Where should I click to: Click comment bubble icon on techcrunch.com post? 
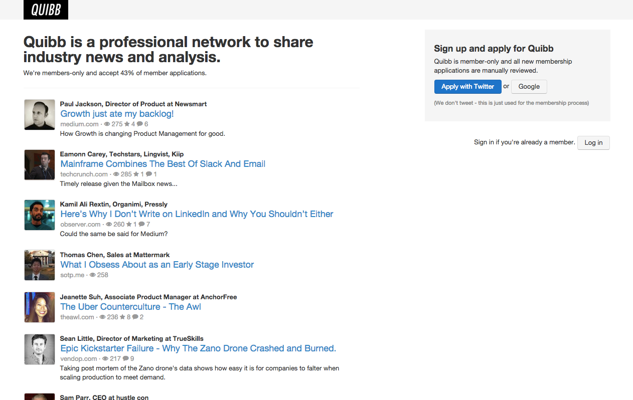point(148,174)
